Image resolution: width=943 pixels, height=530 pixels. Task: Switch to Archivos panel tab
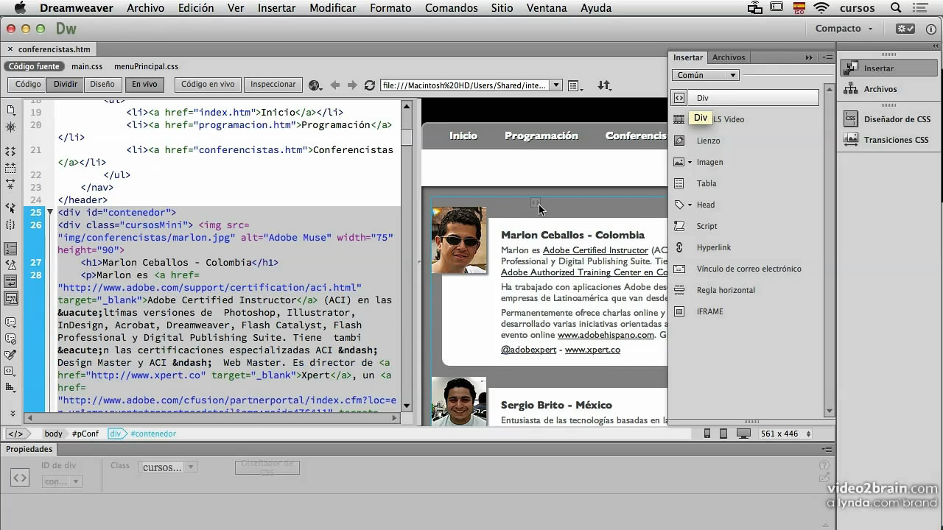(x=729, y=57)
